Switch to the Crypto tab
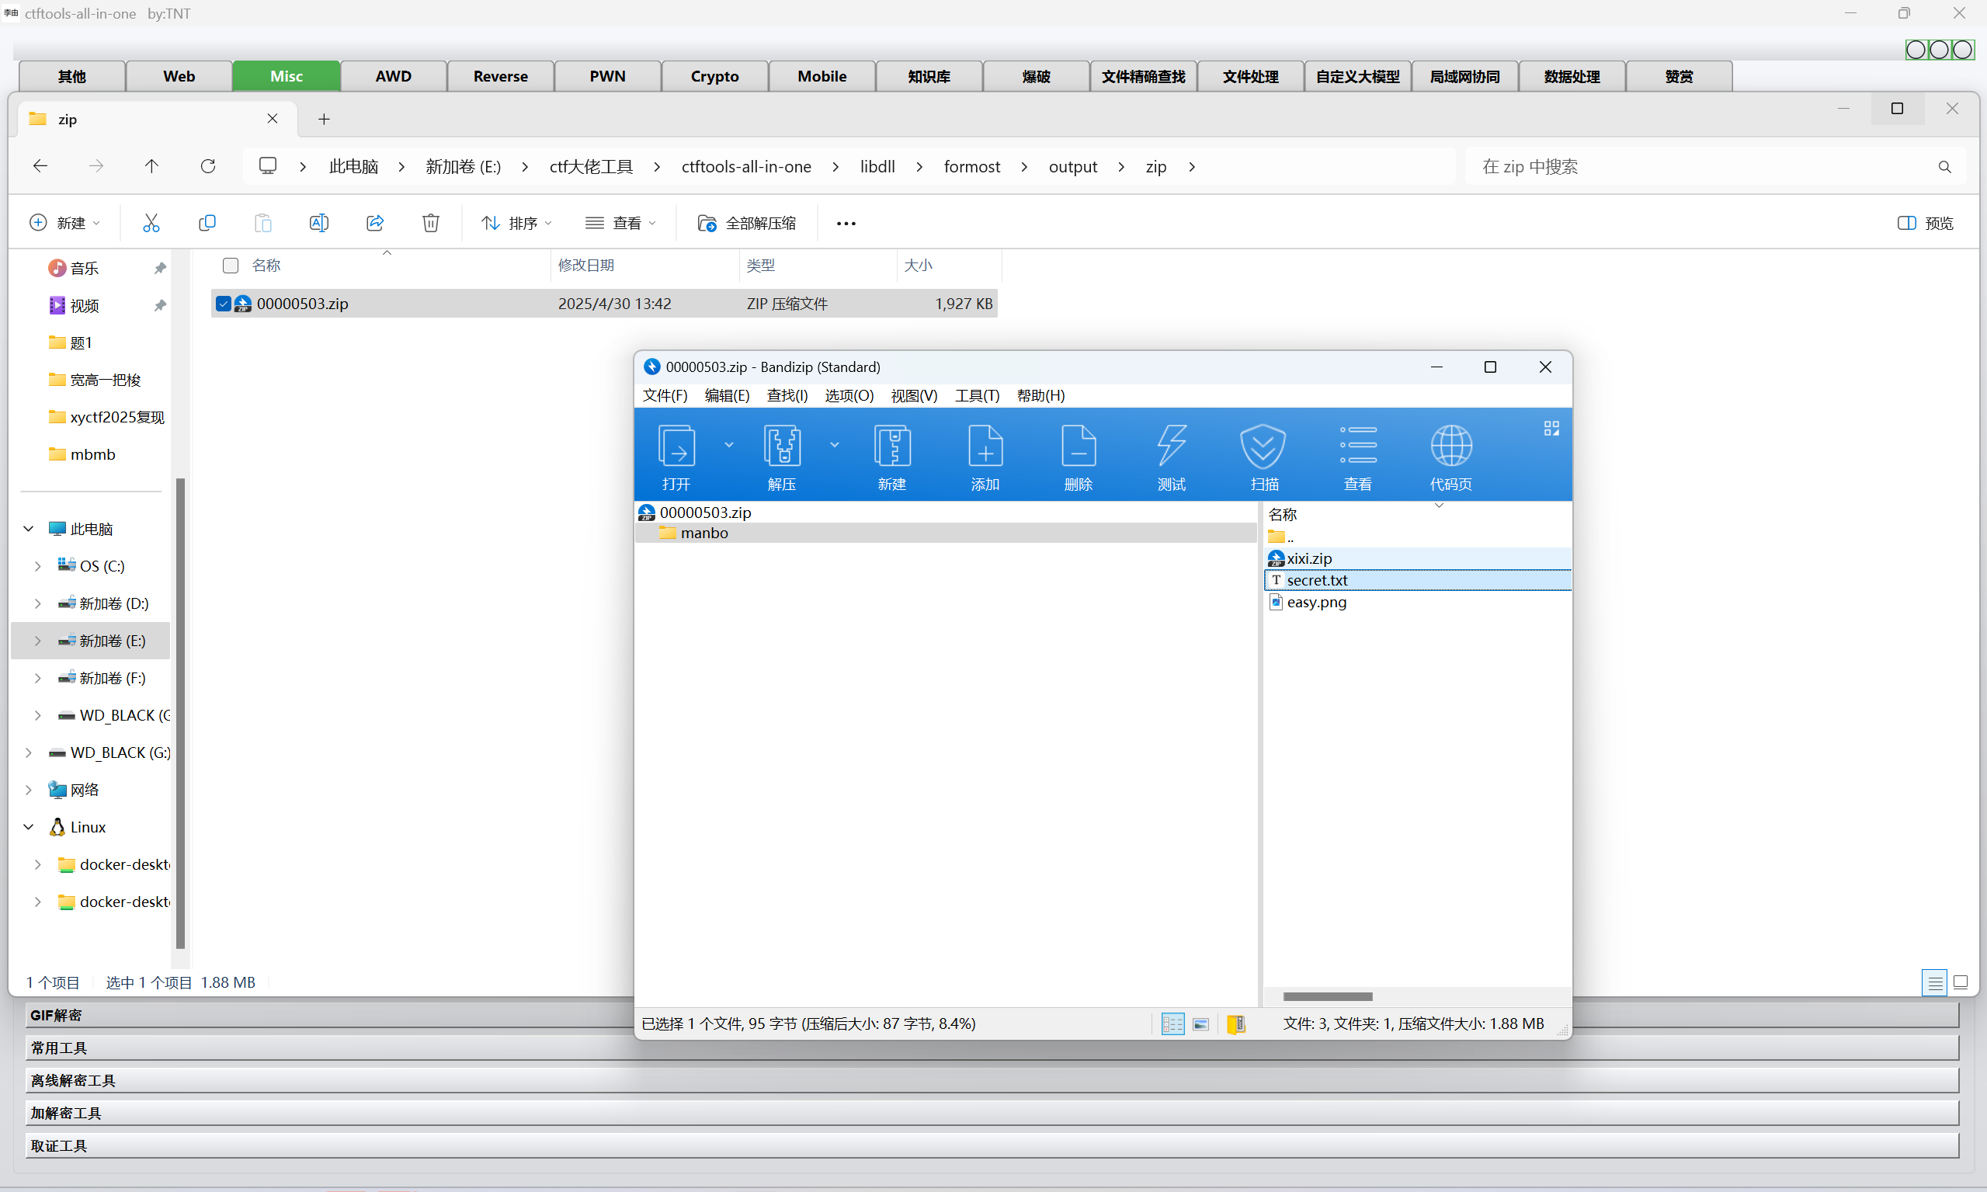The height and width of the screenshot is (1192, 1987). [715, 76]
